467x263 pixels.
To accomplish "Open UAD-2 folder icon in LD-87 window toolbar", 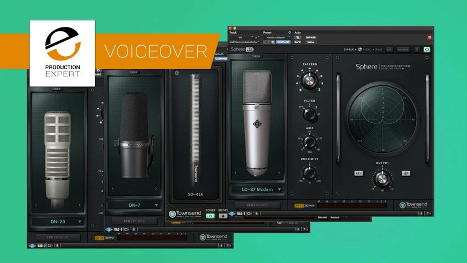I will pyautogui.click(x=249, y=213).
